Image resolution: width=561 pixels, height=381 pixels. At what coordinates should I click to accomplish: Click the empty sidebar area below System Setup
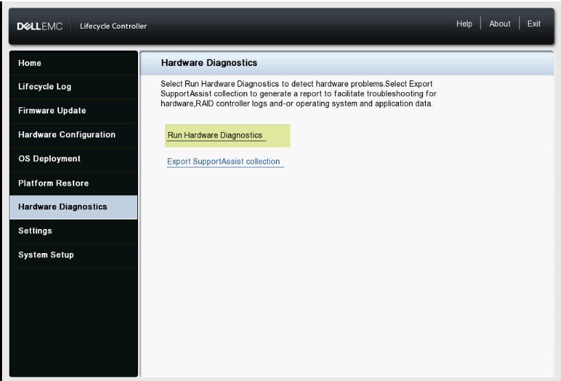pyautogui.click(x=73, y=322)
